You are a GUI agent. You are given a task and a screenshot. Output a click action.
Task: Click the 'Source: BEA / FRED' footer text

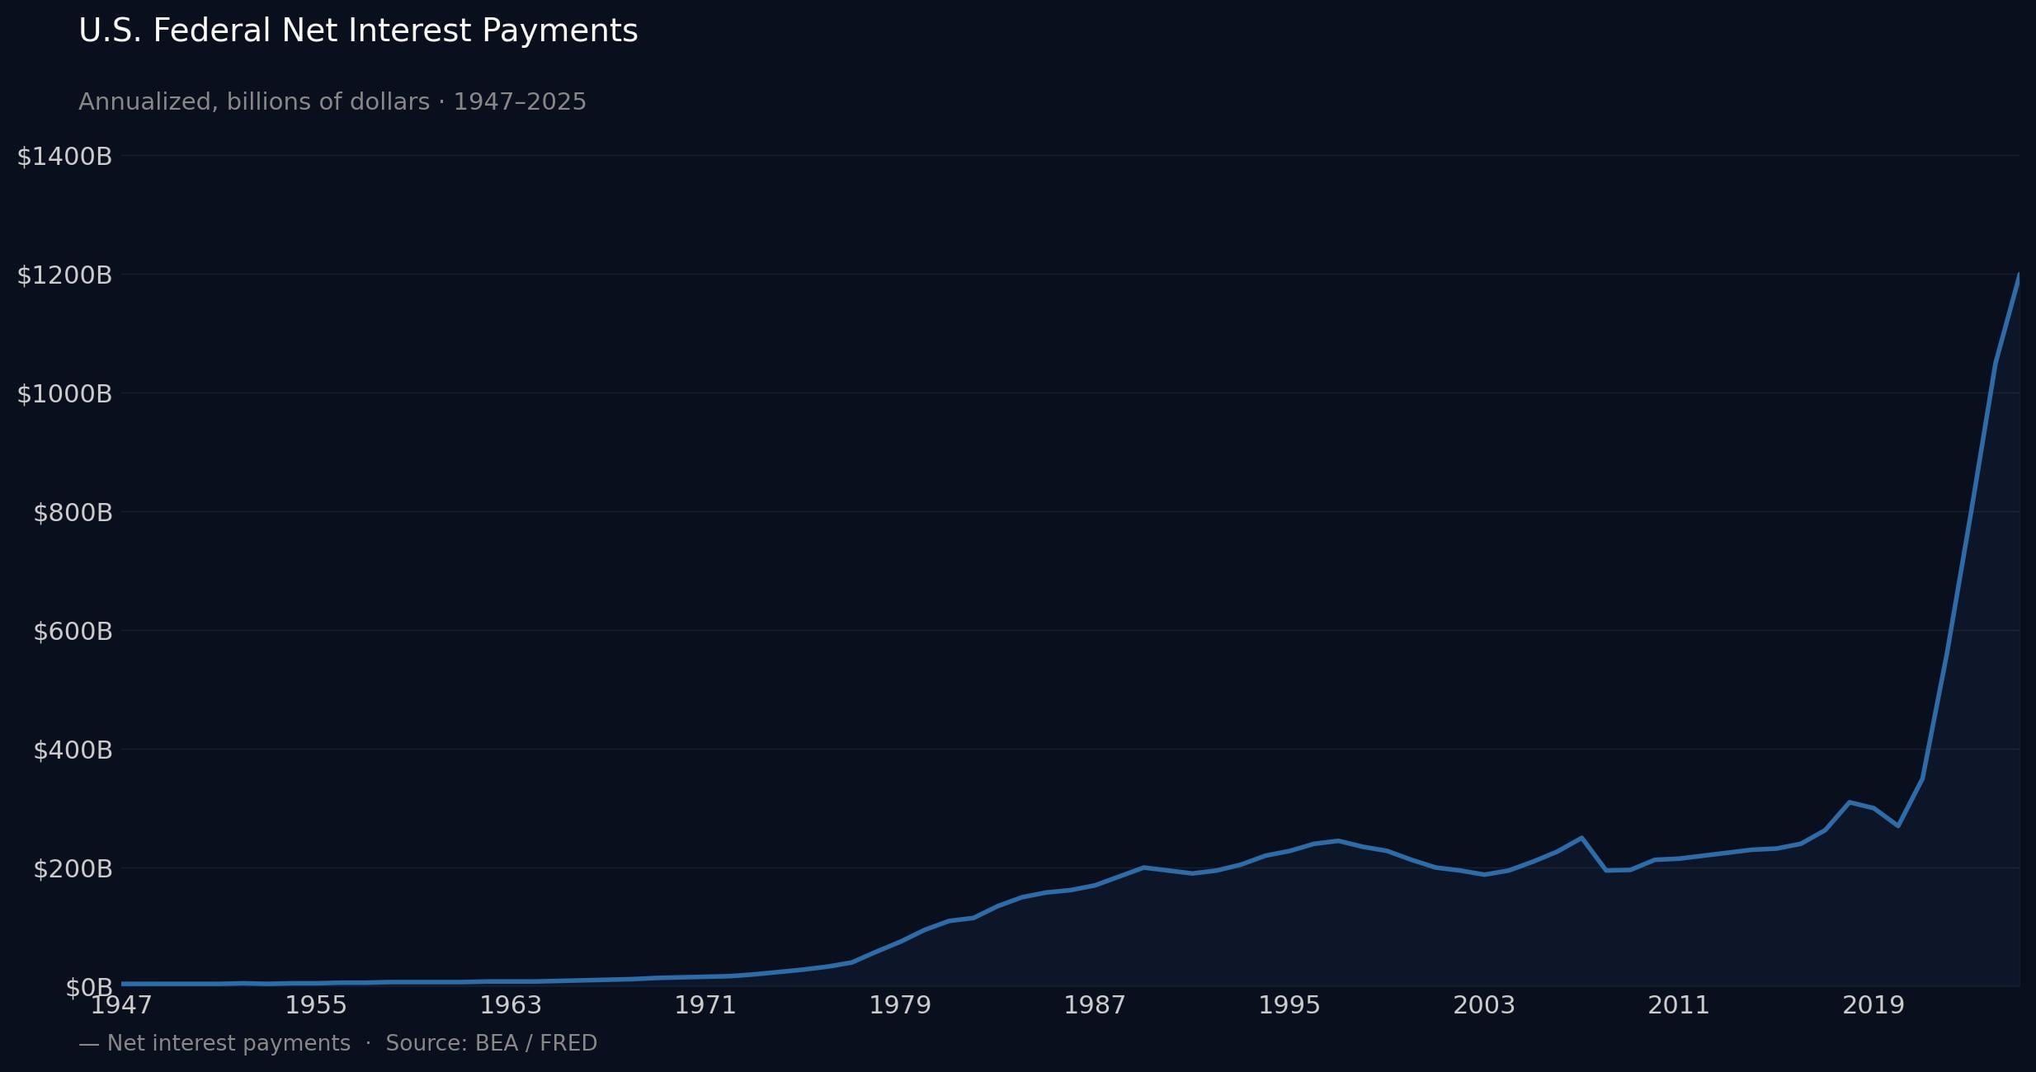click(x=491, y=1043)
